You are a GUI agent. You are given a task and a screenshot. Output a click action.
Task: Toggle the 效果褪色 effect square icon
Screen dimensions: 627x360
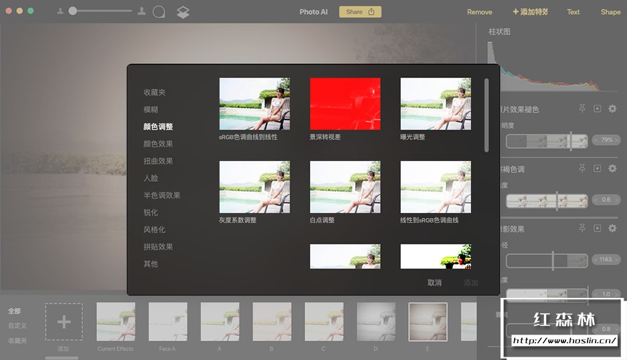[x=598, y=109]
